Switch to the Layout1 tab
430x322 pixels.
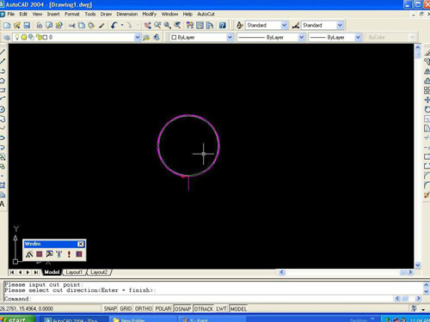tap(74, 272)
